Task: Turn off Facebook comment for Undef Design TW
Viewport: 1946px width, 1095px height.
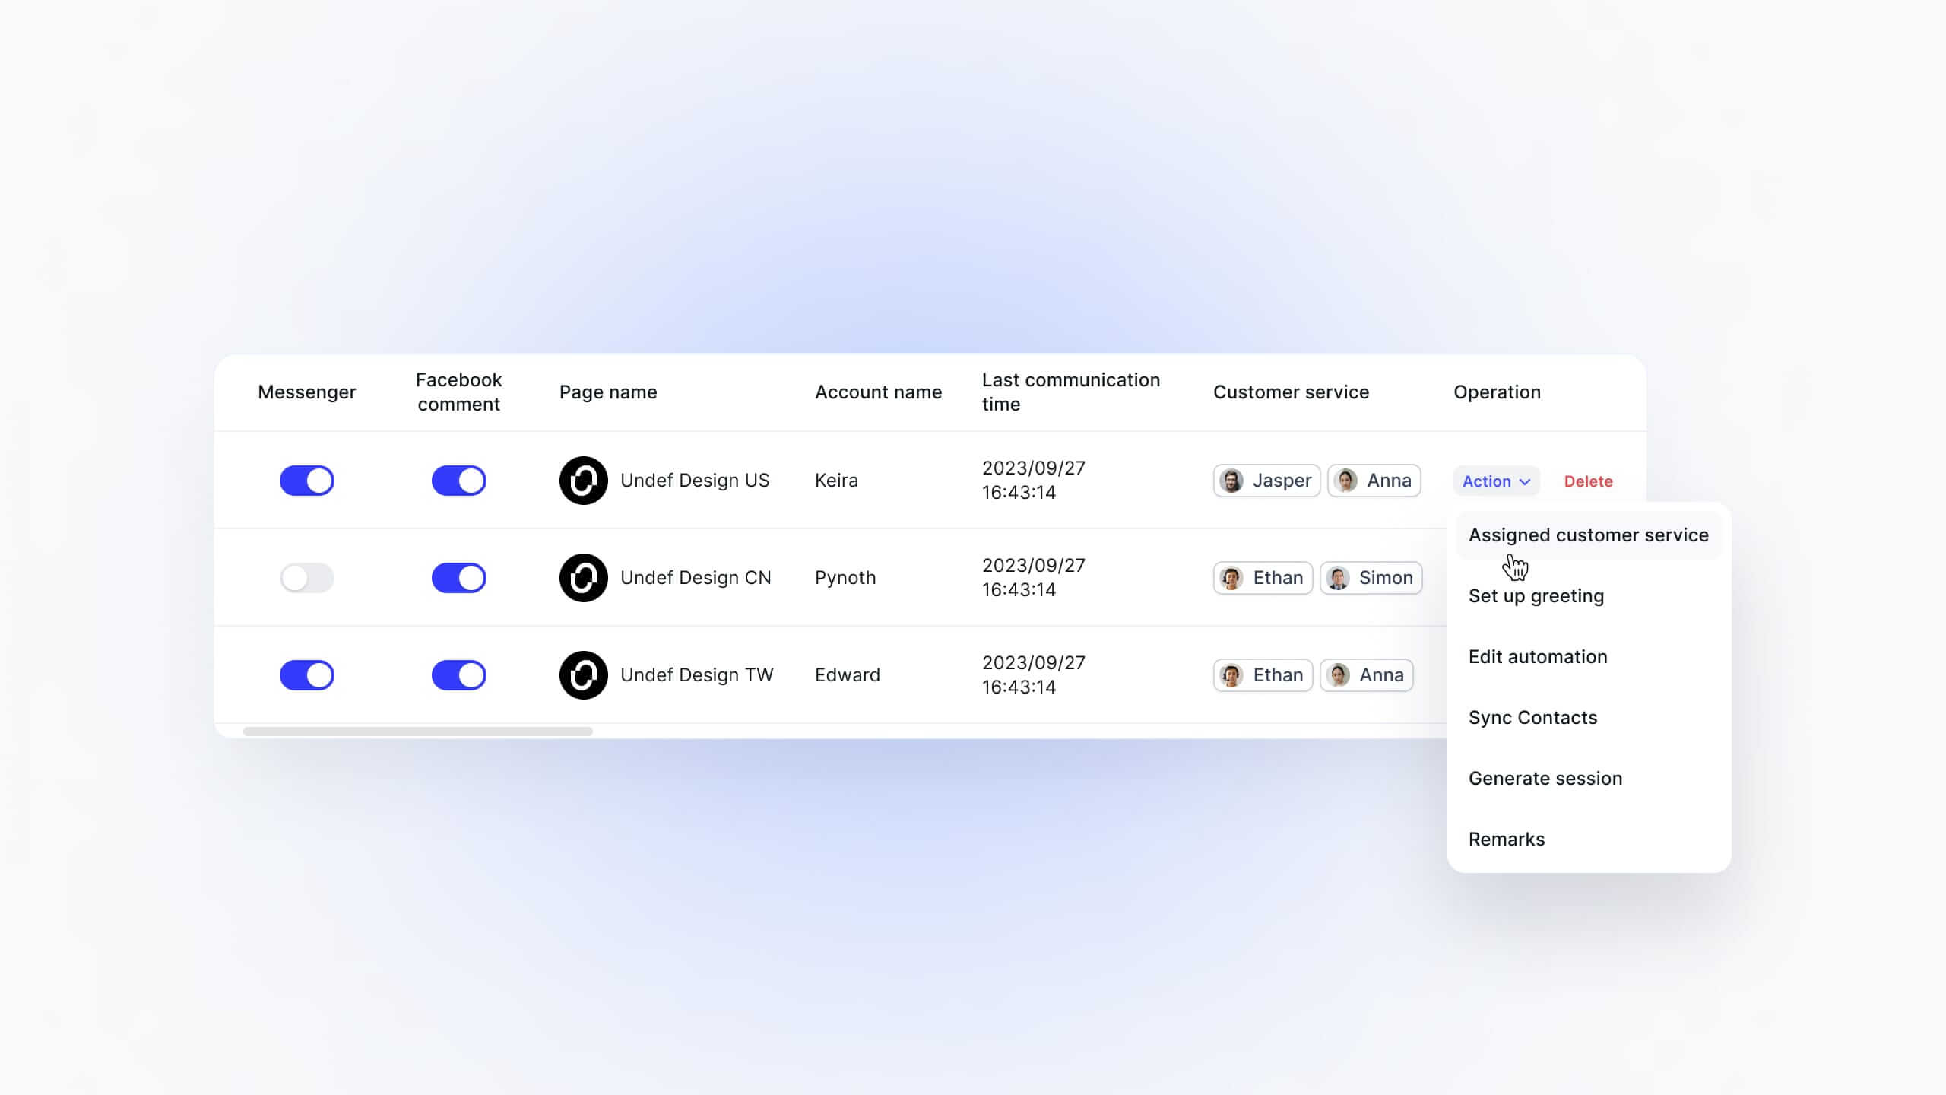Action: click(x=458, y=675)
